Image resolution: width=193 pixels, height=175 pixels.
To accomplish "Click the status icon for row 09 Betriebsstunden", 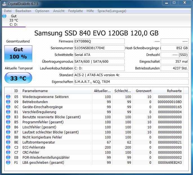I will tap(8, 102).
